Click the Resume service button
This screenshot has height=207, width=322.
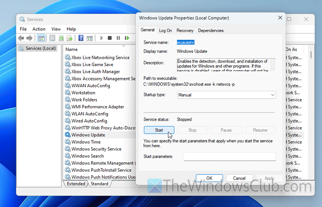point(260,130)
